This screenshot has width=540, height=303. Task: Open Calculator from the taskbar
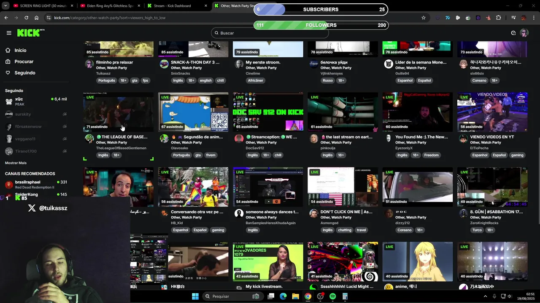[345, 296]
